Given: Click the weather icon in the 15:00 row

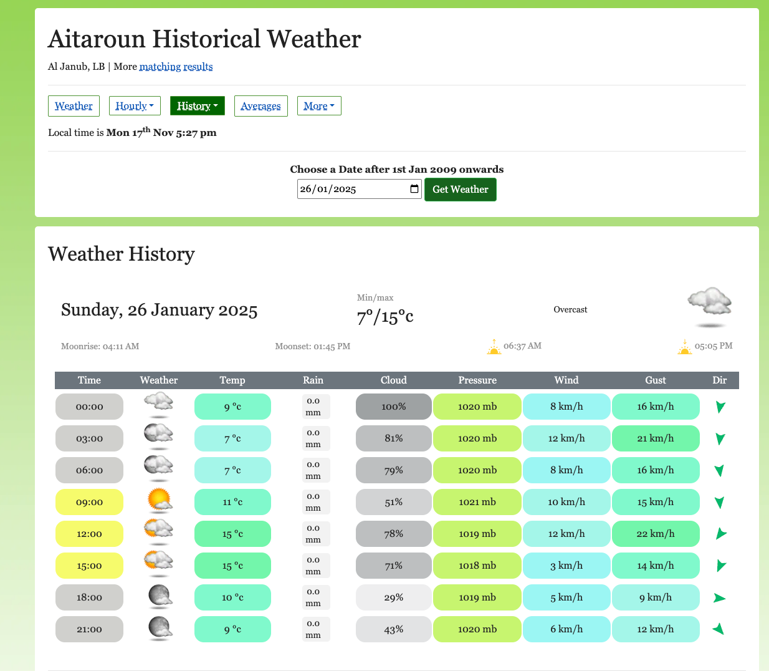Looking at the screenshot, I should coord(158,564).
